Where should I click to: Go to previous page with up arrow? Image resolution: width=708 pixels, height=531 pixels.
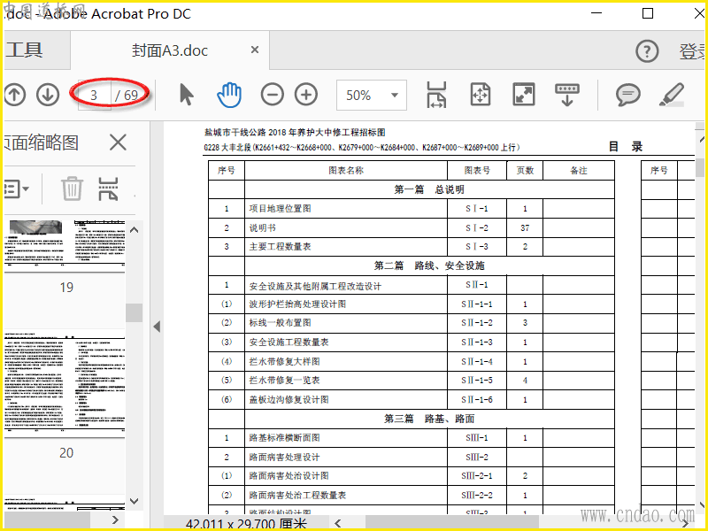[14, 95]
